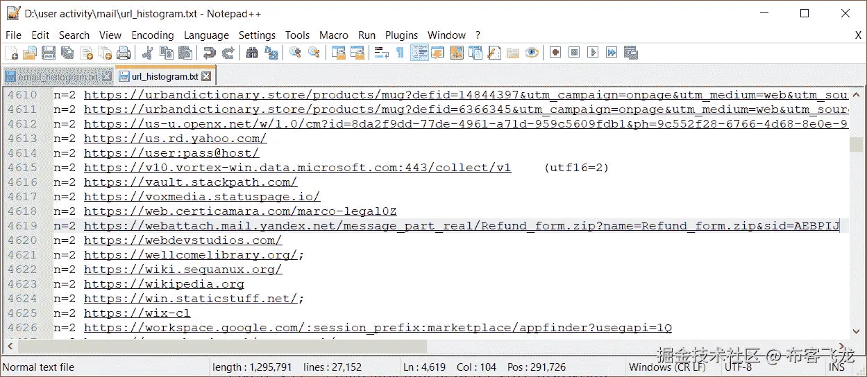This screenshot has height=377, width=867.
Task: Click the Cut scissors icon
Action: pos(147,53)
